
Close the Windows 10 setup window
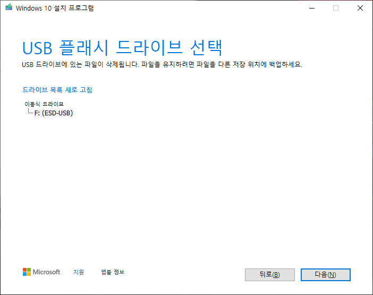(360, 8)
